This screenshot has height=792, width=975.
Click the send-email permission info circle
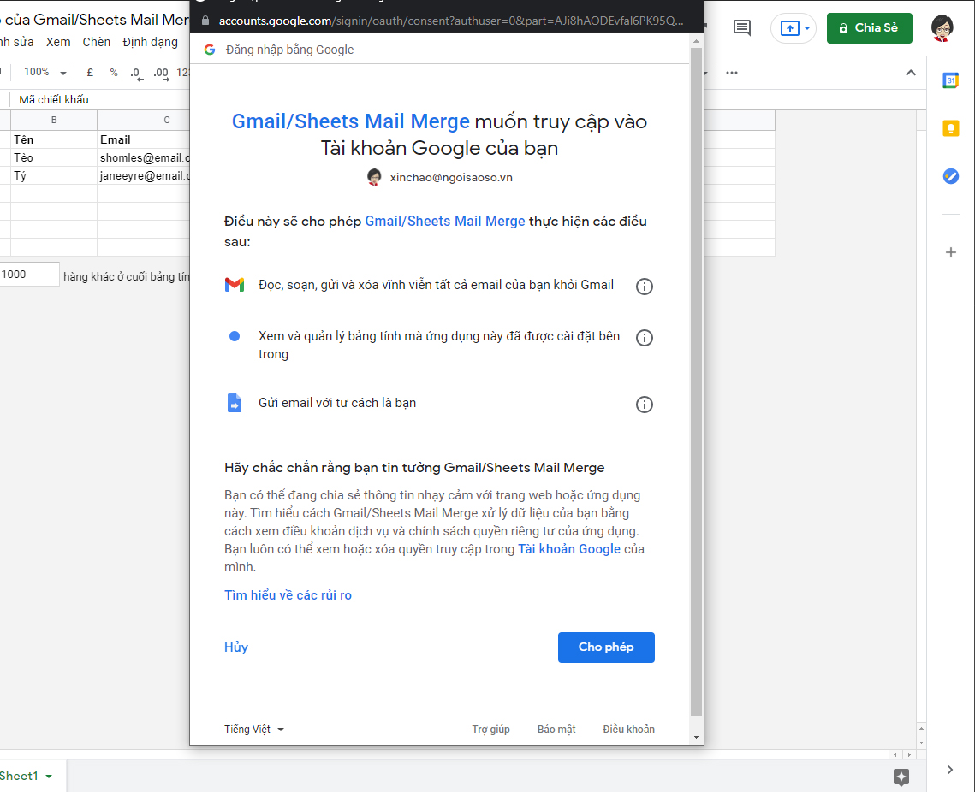(645, 404)
